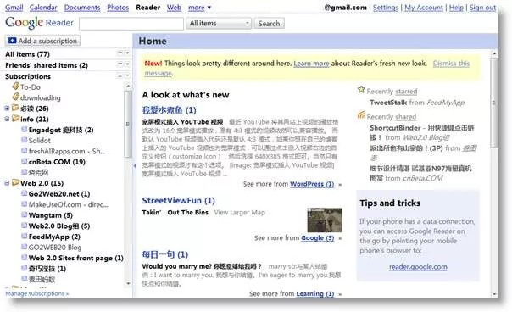Collapse the Web 2.0 folder
The width and height of the screenshot is (512, 312).
pos(7,183)
